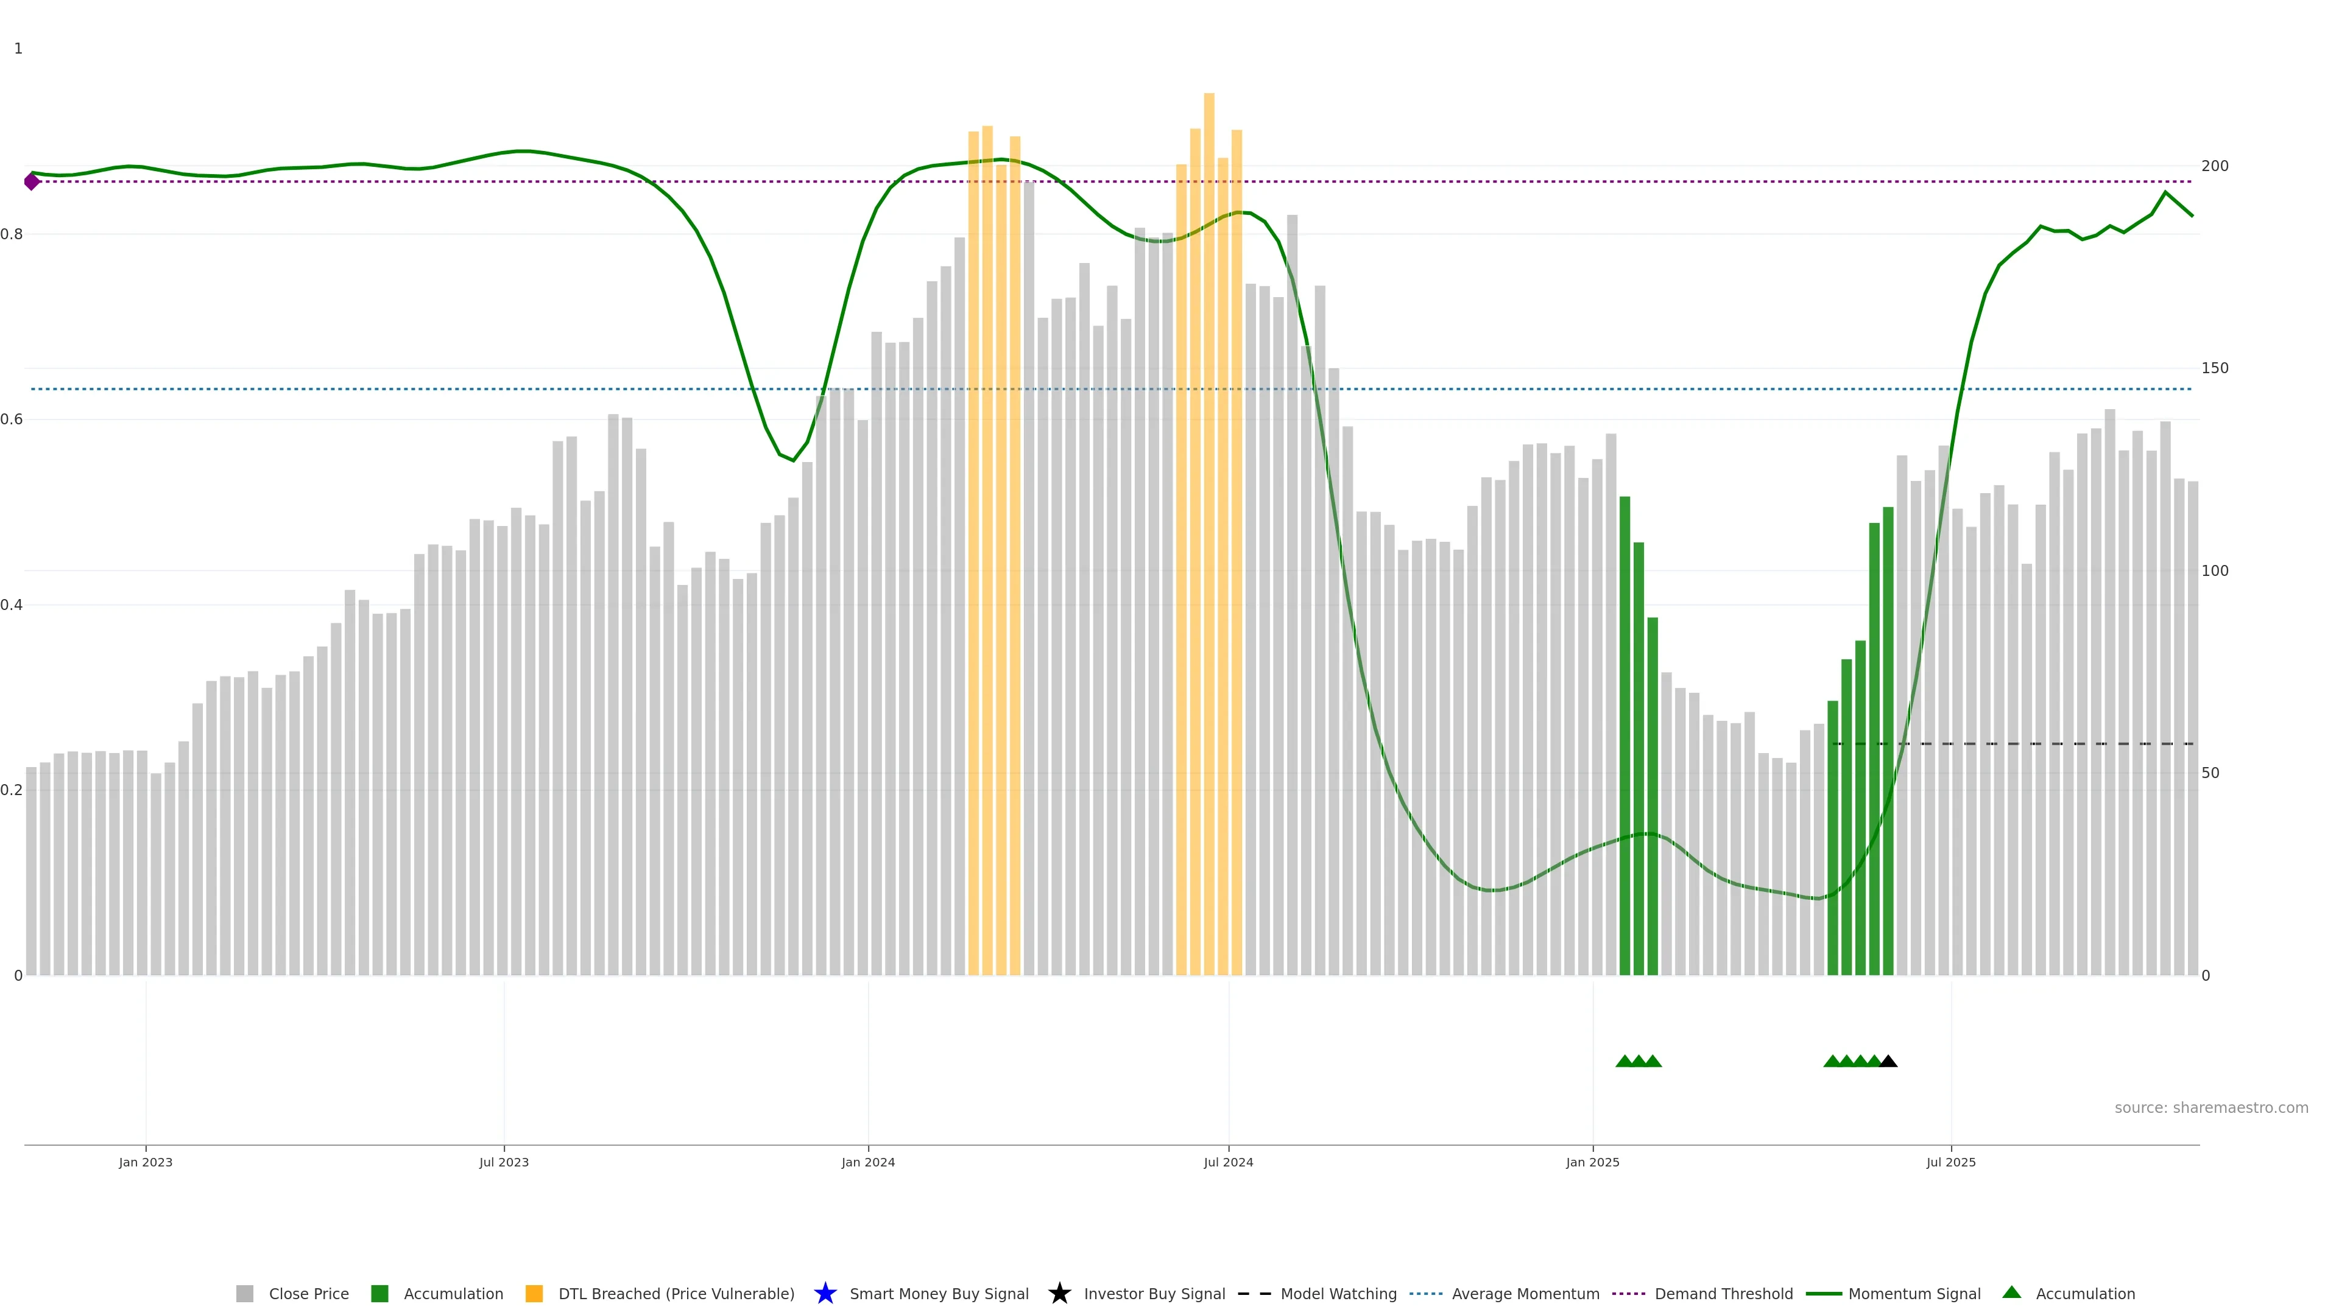Toggle the Close Price legend label
2339x1315 pixels.
pos(309,1293)
